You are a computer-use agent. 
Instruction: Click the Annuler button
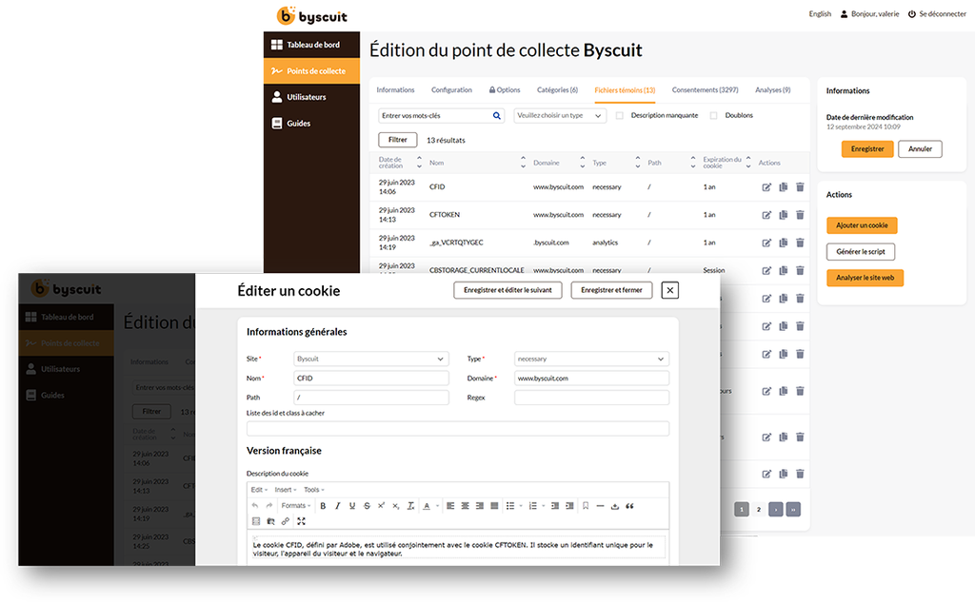pos(921,149)
